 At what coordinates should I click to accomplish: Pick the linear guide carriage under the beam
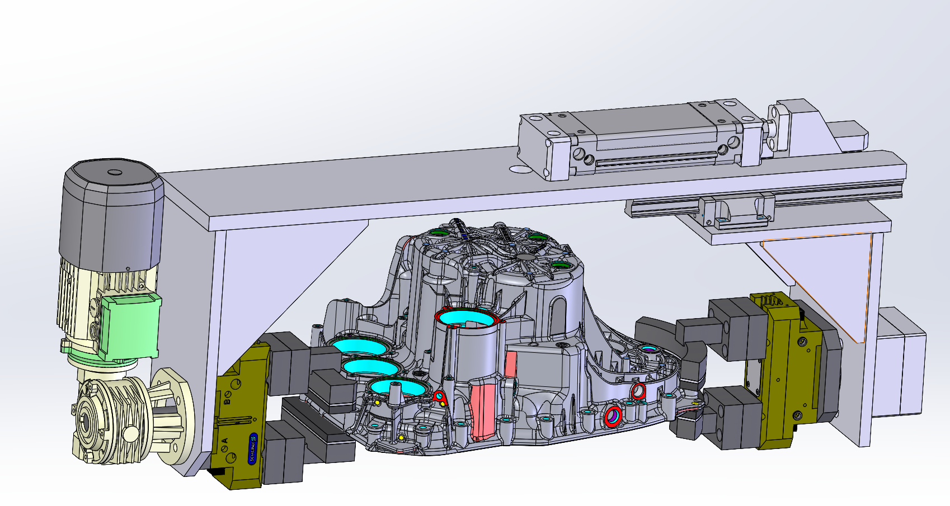click(x=737, y=211)
